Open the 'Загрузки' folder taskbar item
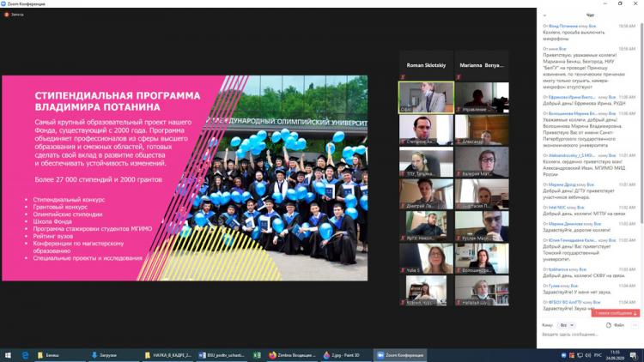644x362 pixels. [107, 355]
